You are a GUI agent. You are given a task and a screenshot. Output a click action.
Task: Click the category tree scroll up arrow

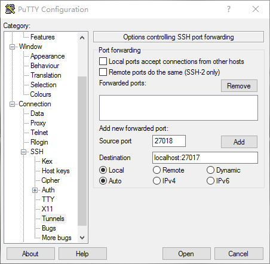(x=82, y=38)
